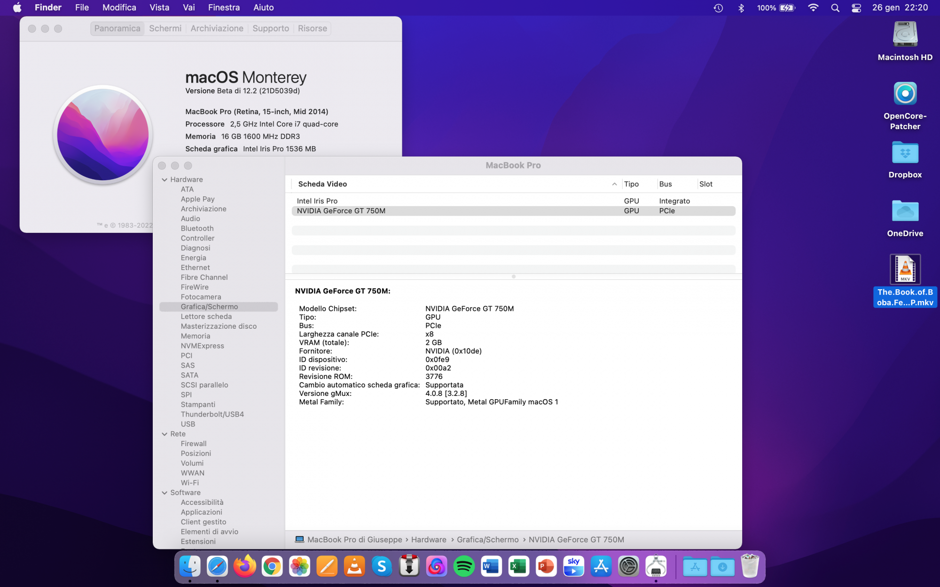The width and height of the screenshot is (940, 587).
Task: Click the pane splitter dot handle
Action: click(514, 277)
